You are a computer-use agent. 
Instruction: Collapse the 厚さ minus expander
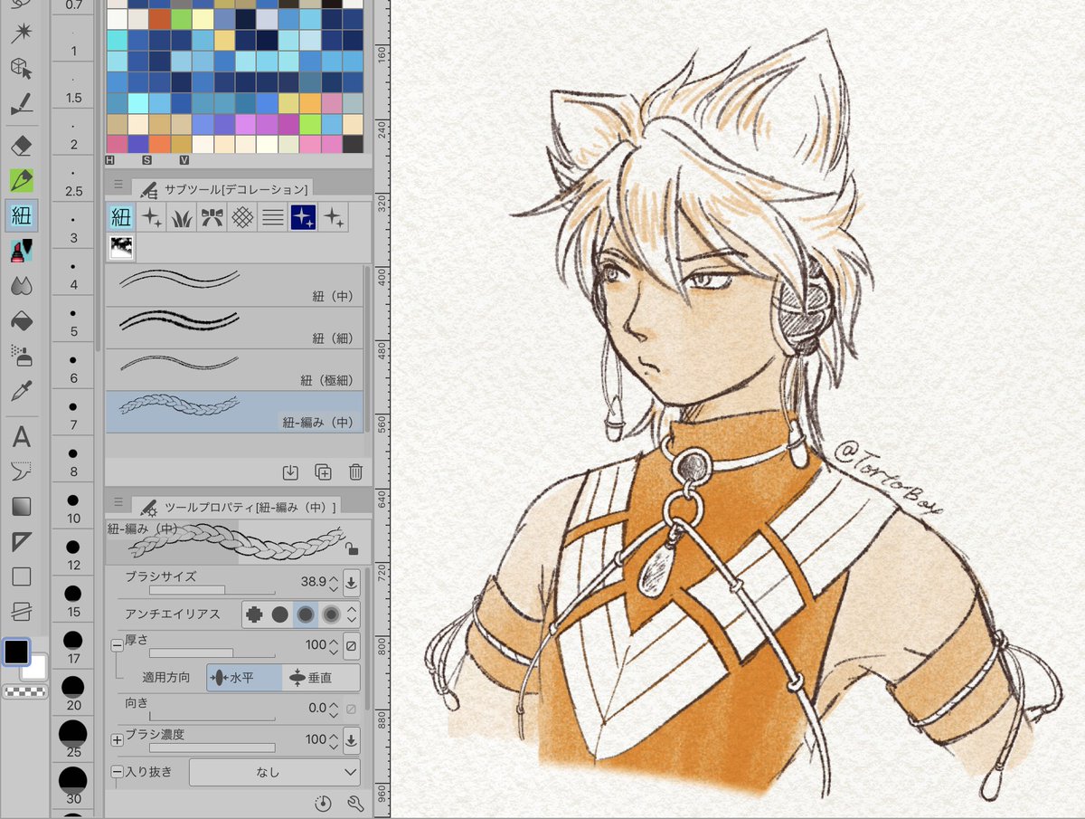pyautogui.click(x=117, y=644)
